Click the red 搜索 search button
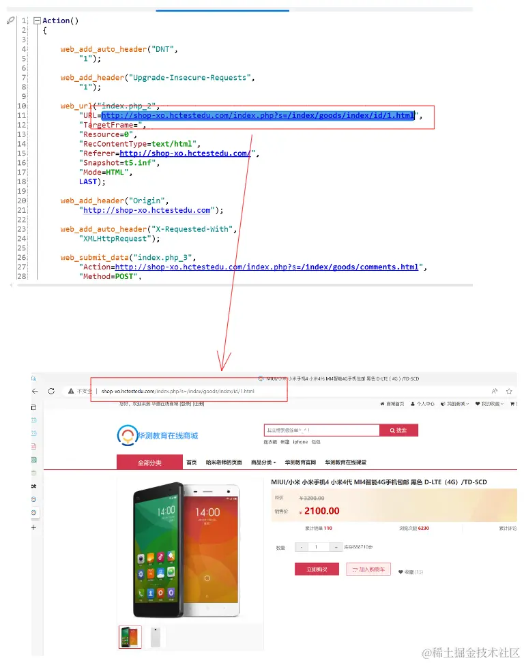Screen dimensions: 524x663 (398, 430)
